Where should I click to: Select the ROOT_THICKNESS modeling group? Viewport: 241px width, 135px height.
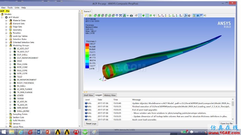coord(25,83)
